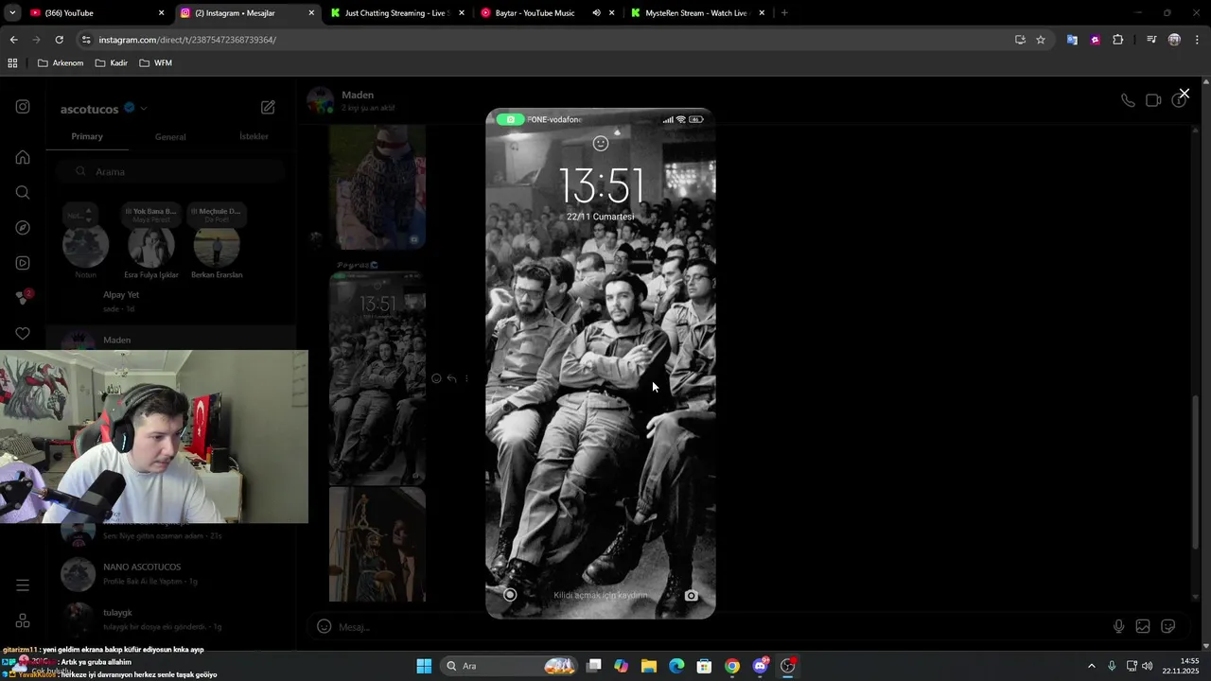The width and height of the screenshot is (1211, 681).
Task: Open Instagram search from sidebar
Action: click(x=23, y=192)
